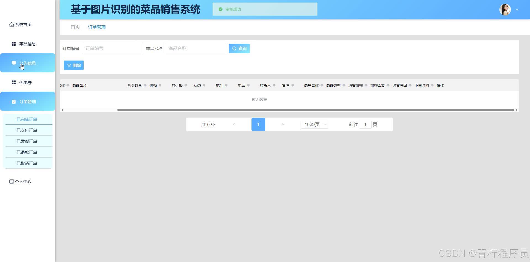Click the 优惠券 coupon icon in sidebar
This screenshot has width=530, height=262.
(x=14, y=82)
